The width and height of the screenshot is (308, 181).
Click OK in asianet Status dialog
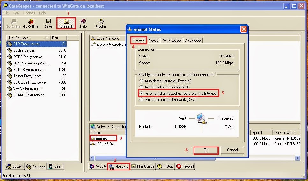pyautogui.click(x=206, y=150)
